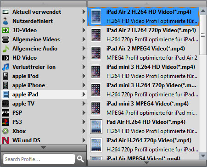Viewport: 207px width, 167px height.
Task: Click the category list scroll-down bar
Action: coord(44,148)
